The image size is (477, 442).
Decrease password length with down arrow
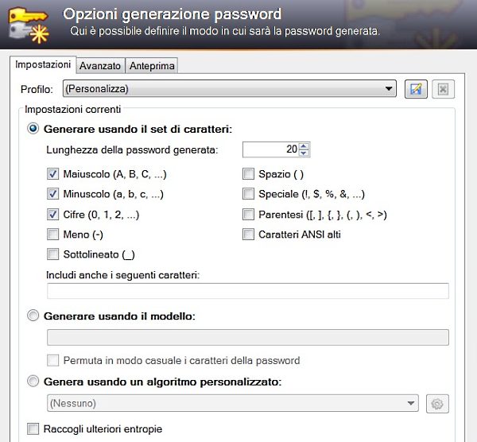tap(305, 153)
